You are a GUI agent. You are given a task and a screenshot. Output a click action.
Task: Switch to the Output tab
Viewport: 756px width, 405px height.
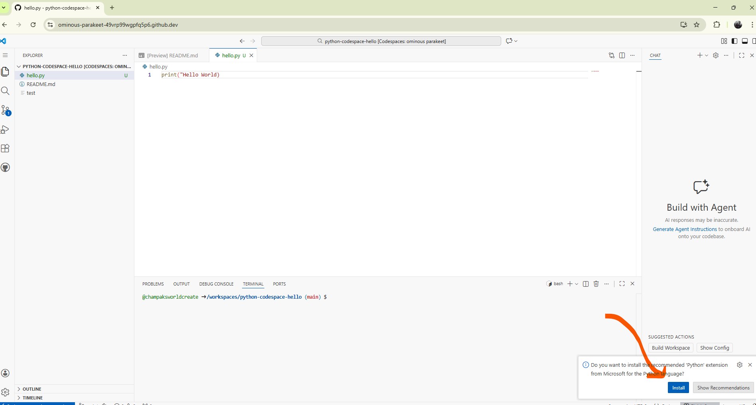[181, 284]
